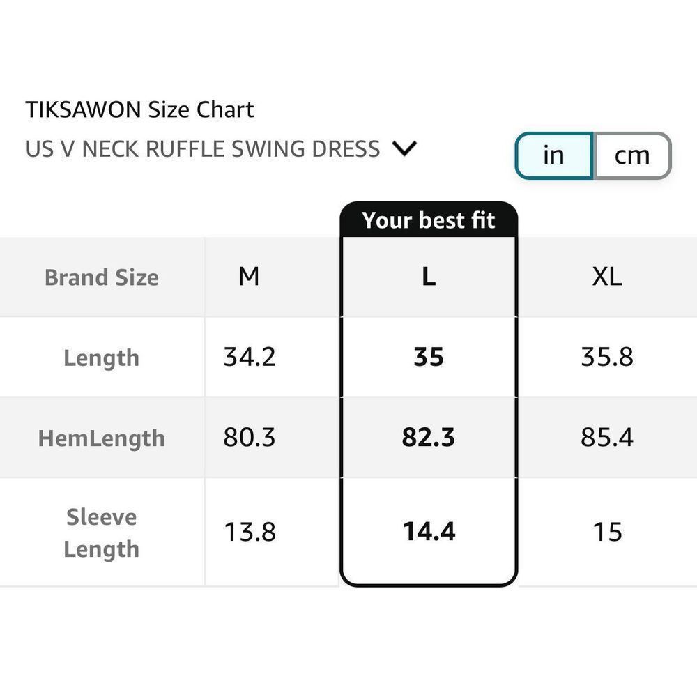Click the Brand Size row label
Viewport: 697px width, 697px height.
point(102,277)
